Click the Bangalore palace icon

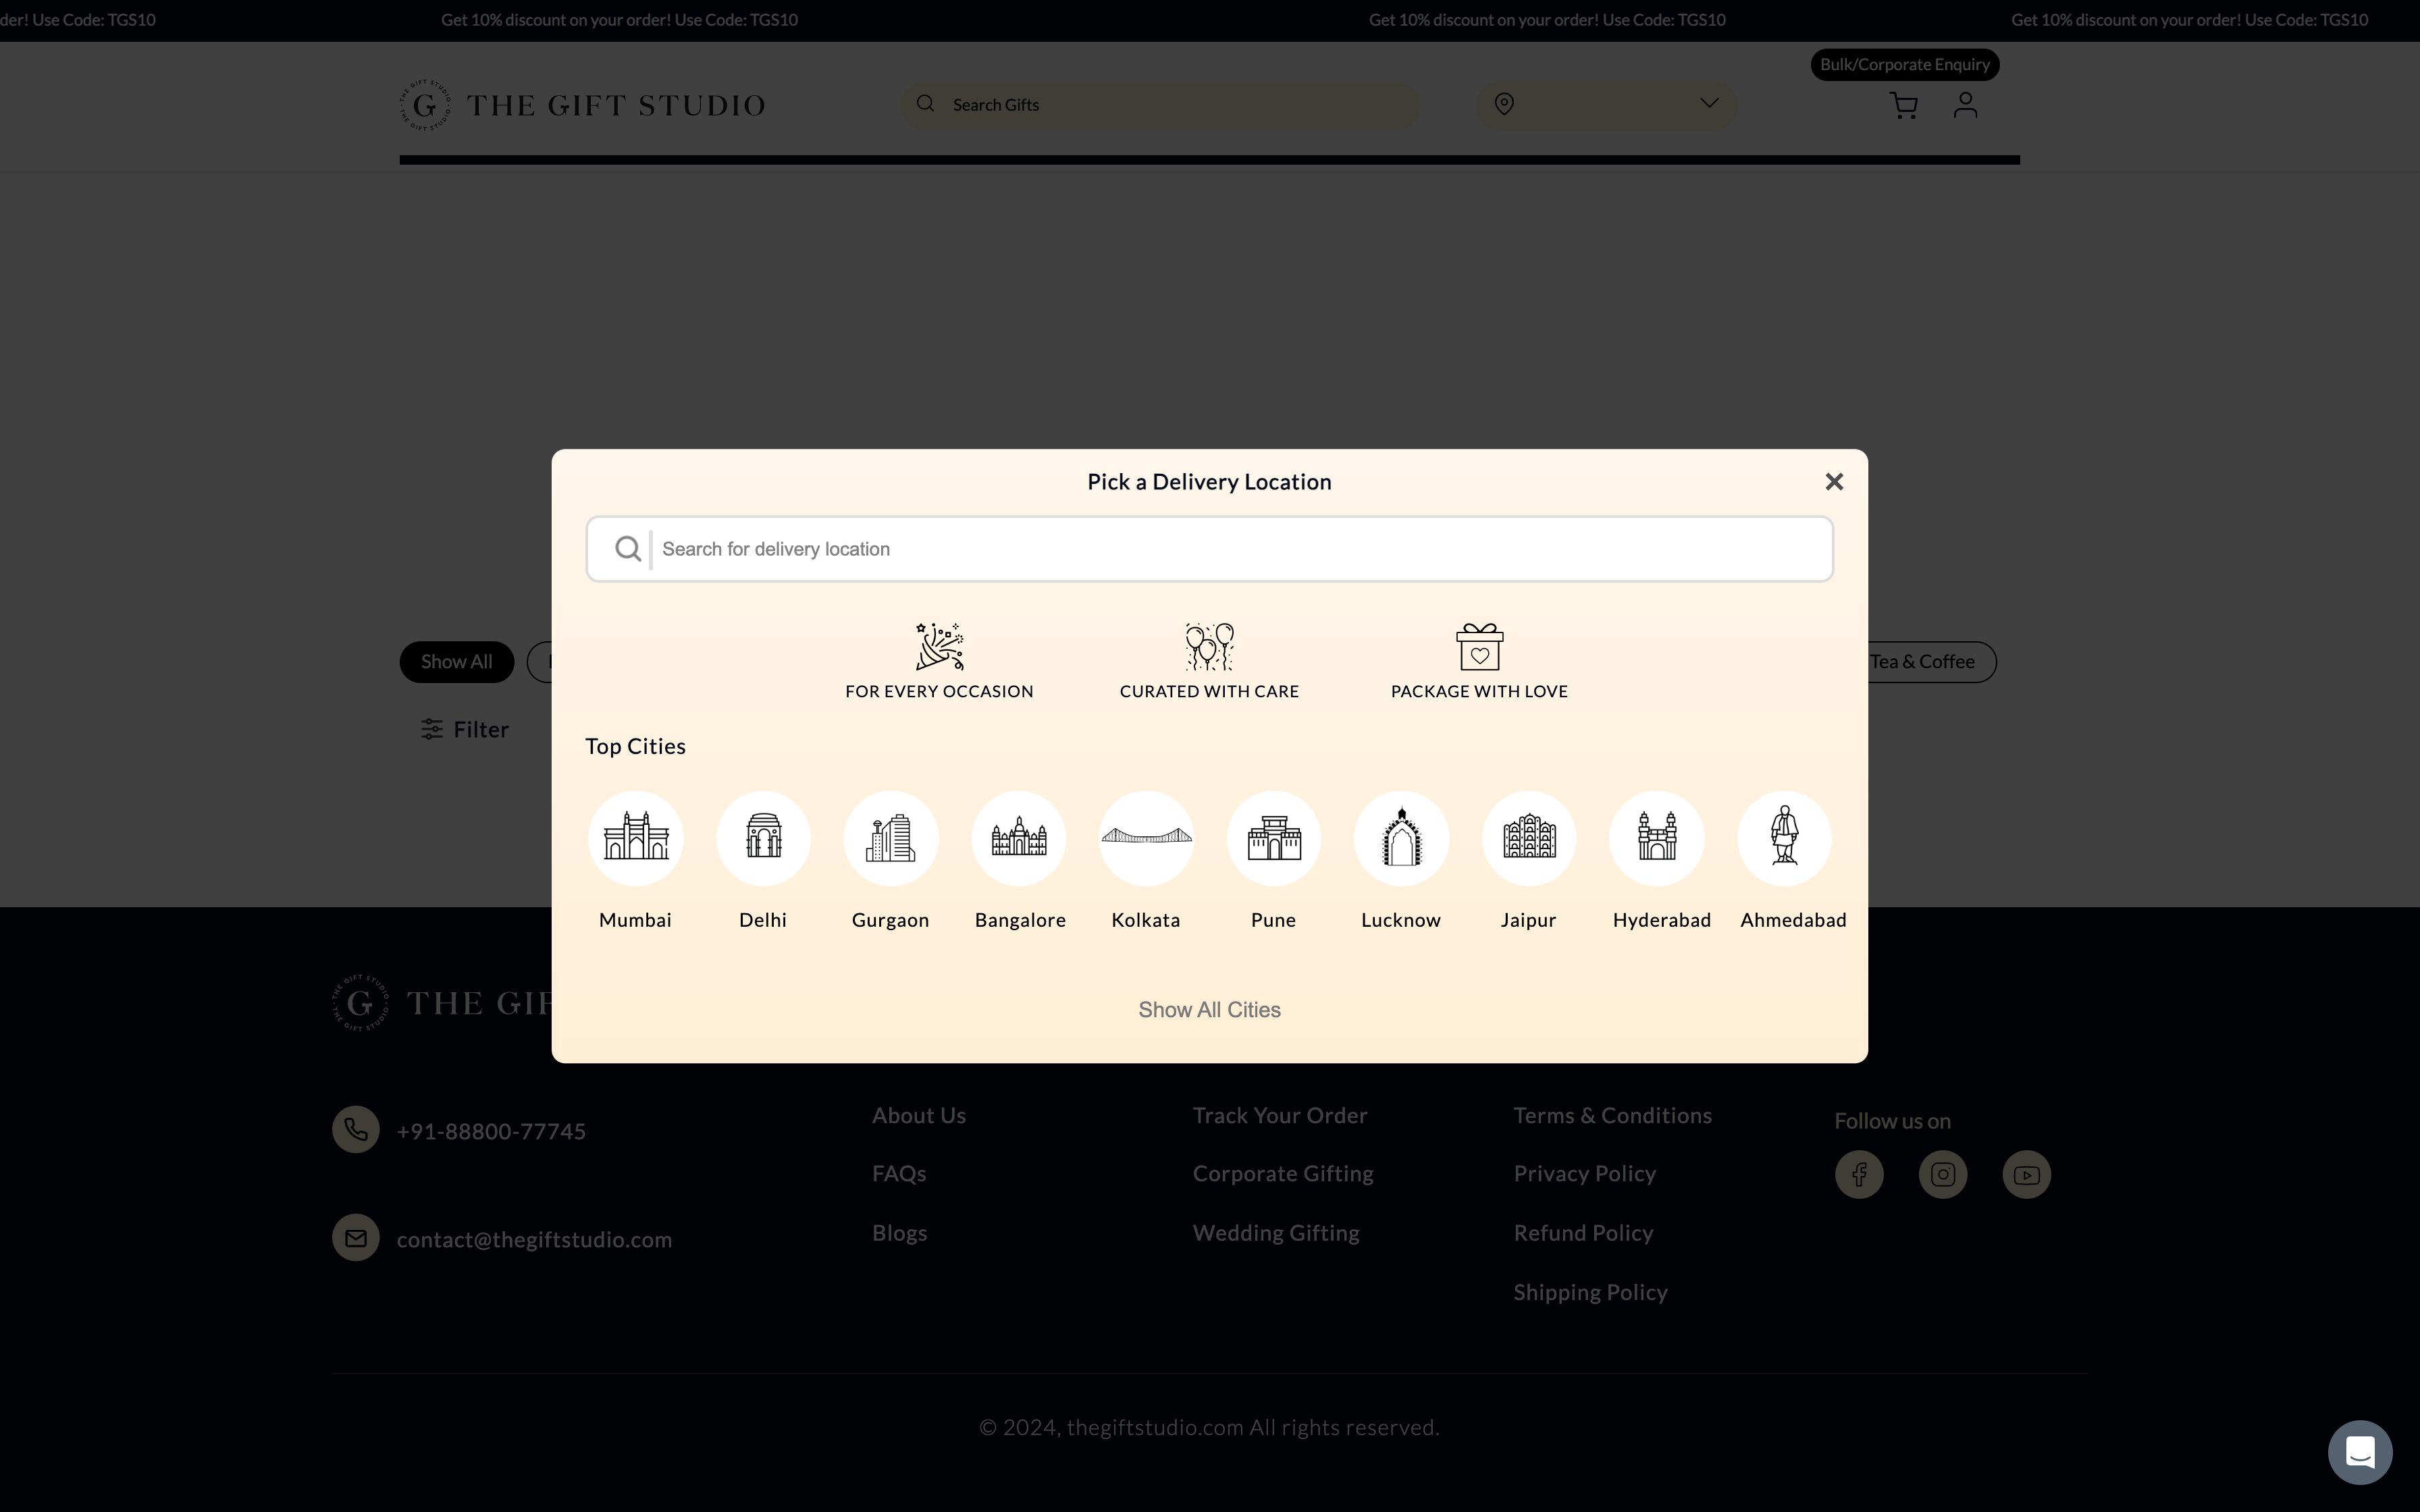(x=1019, y=838)
